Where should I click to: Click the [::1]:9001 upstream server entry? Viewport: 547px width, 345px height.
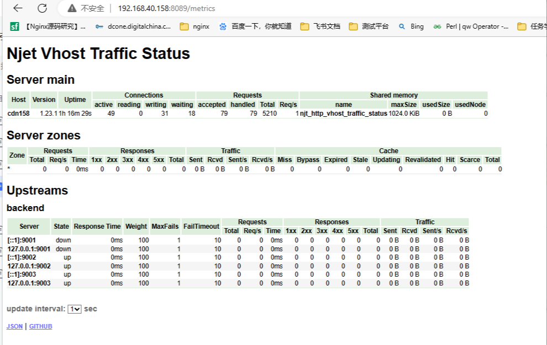(x=22, y=240)
